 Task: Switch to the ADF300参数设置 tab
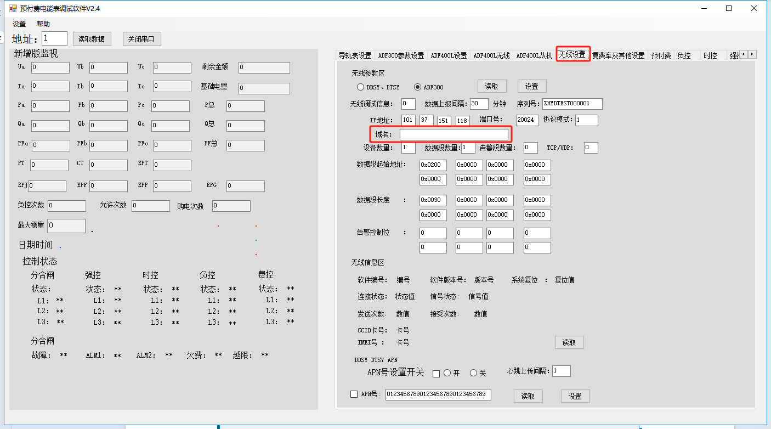[401, 55]
